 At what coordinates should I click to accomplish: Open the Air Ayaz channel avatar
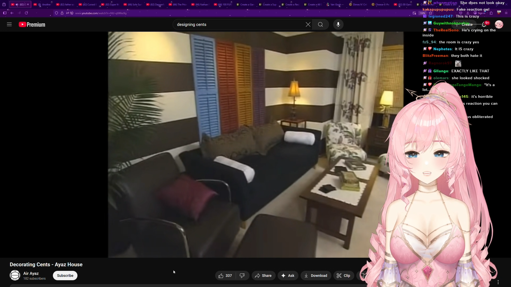(x=15, y=275)
